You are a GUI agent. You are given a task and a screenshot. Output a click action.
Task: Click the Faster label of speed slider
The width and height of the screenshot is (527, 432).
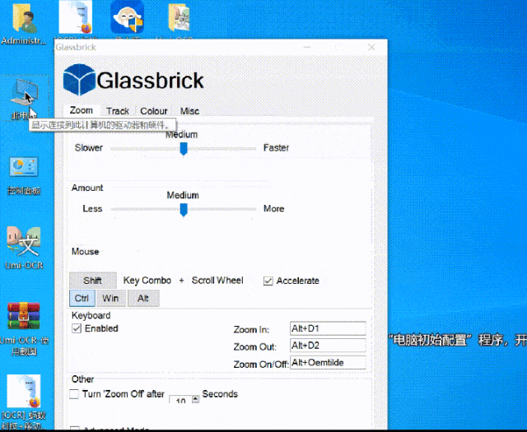[x=276, y=148]
